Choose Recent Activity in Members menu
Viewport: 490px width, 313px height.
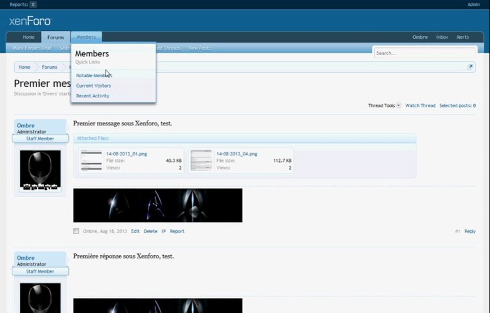93,96
